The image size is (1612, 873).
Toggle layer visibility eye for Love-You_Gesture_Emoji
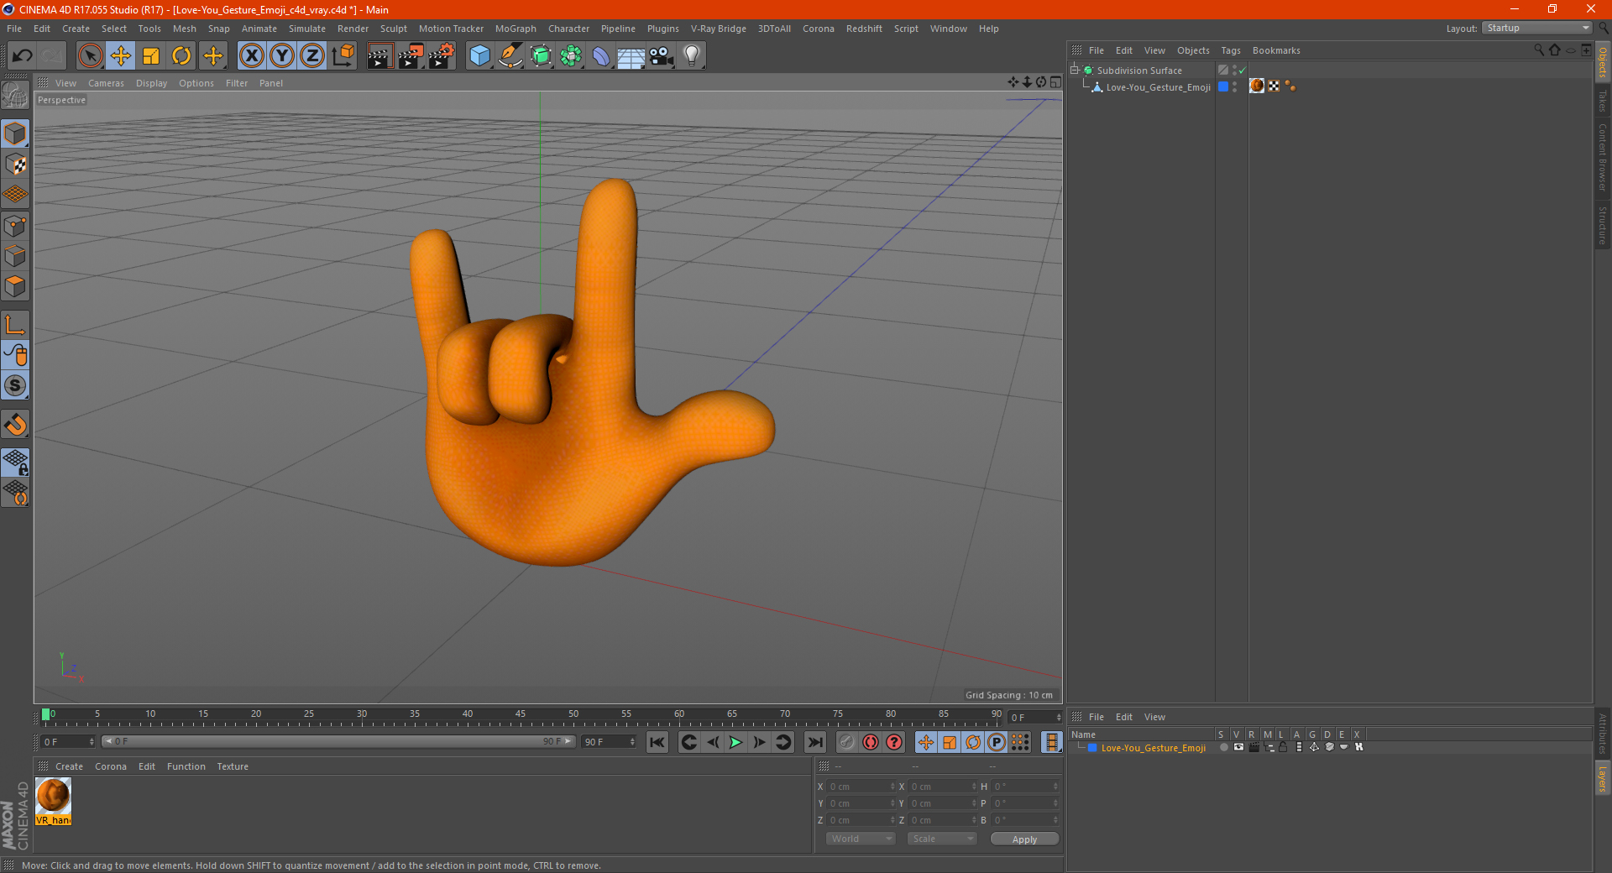[x=1238, y=747]
